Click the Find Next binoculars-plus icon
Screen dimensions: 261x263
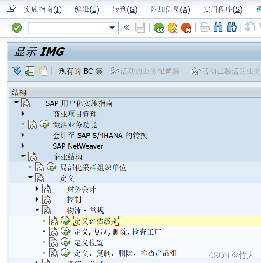(x=232, y=27)
